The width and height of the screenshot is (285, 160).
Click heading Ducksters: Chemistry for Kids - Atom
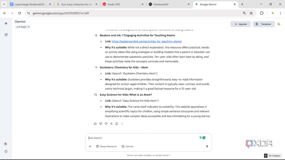124,67
